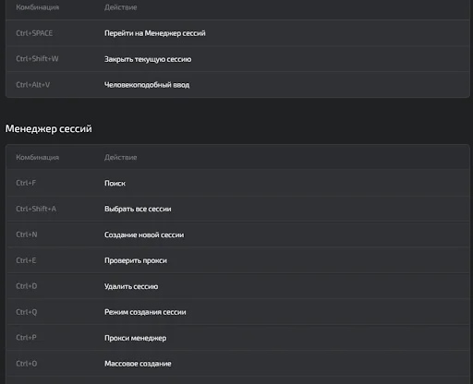473x384 pixels.
Task: Select the Ctrl+Shift+W combination
Action: click(37, 59)
